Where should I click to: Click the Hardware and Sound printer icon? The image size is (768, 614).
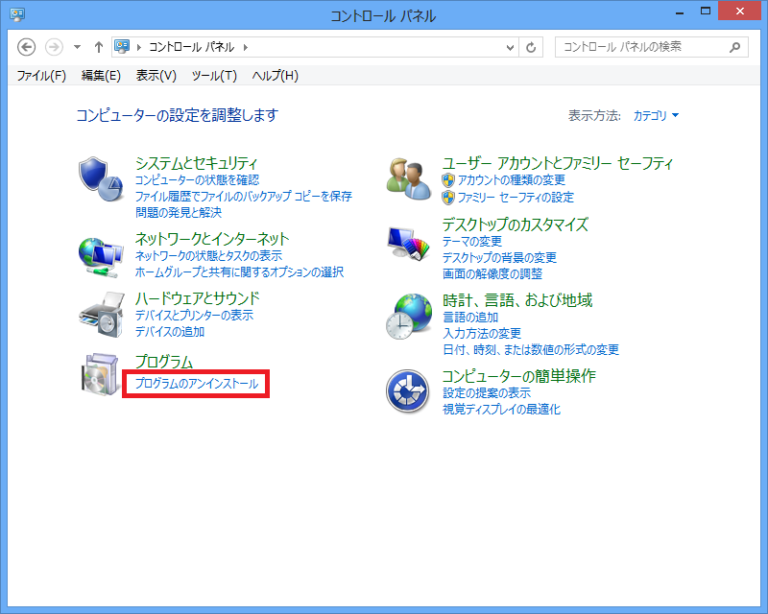100,314
